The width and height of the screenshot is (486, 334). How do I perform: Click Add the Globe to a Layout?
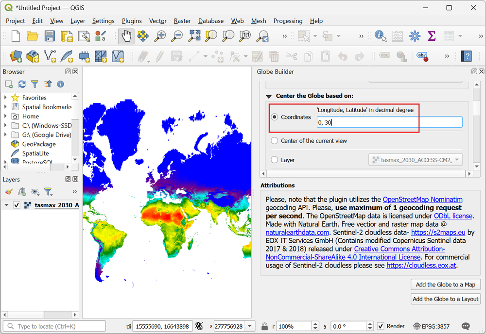(445, 299)
